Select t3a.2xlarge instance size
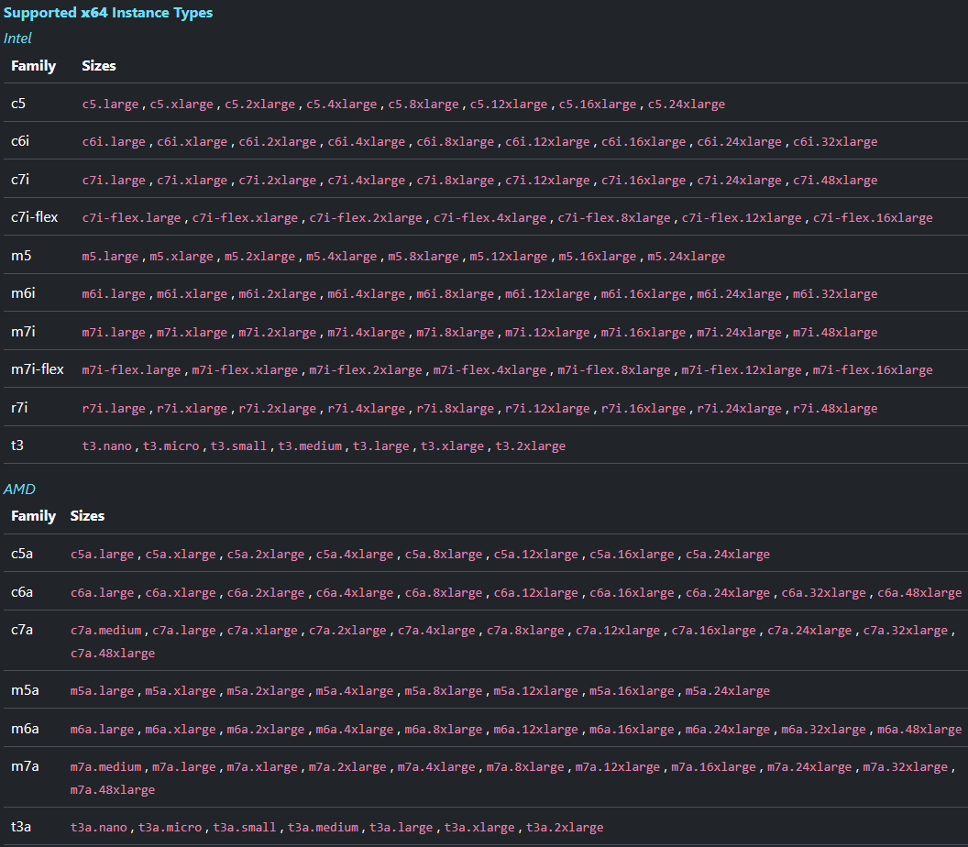Viewport: 968px width, 847px height. (x=565, y=827)
